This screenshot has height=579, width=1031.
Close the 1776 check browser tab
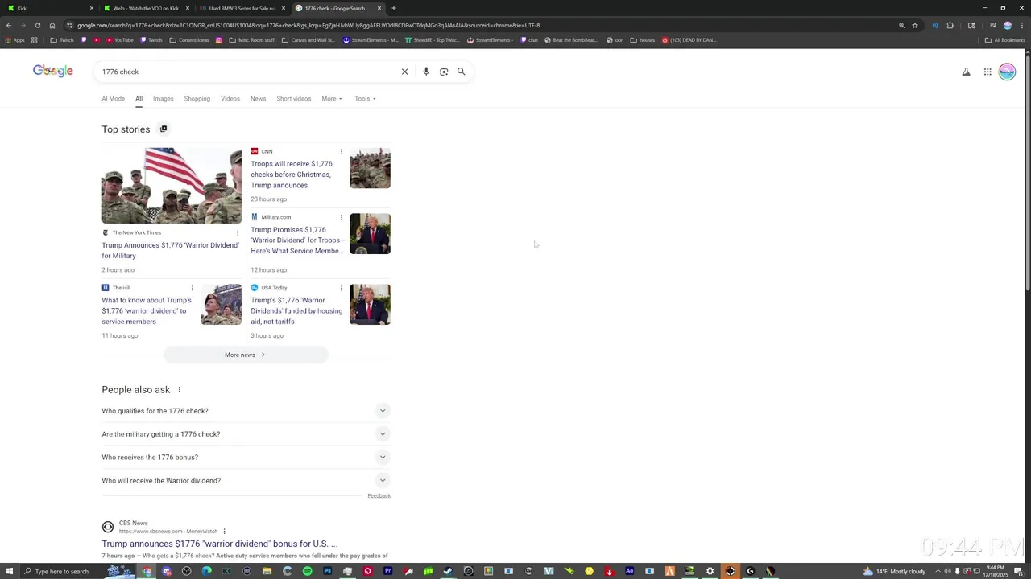pos(379,8)
